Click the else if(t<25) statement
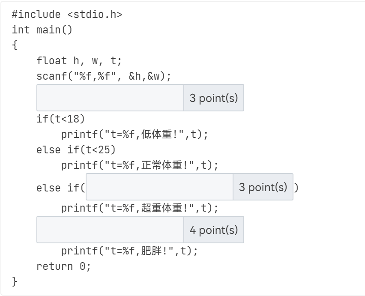This screenshot has width=365, height=296. click(x=76, y=150)
